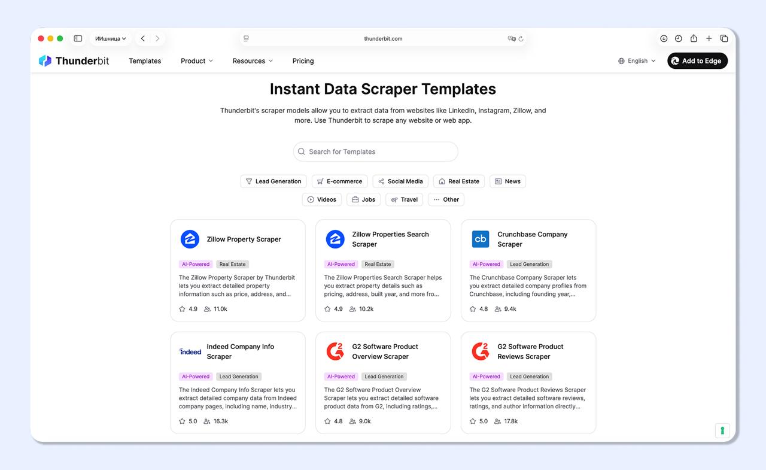Click G2 logo on Product Reviews Scraper
This screenshot has width=766, height=470.
(481, 351)
